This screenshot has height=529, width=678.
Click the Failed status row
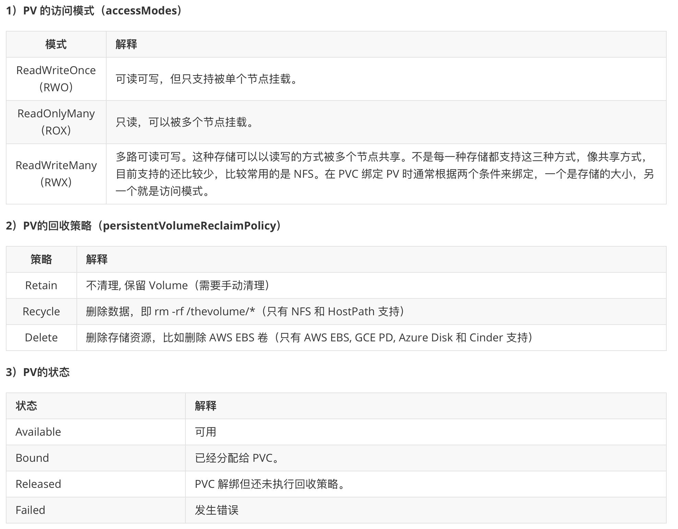point(31,510)
